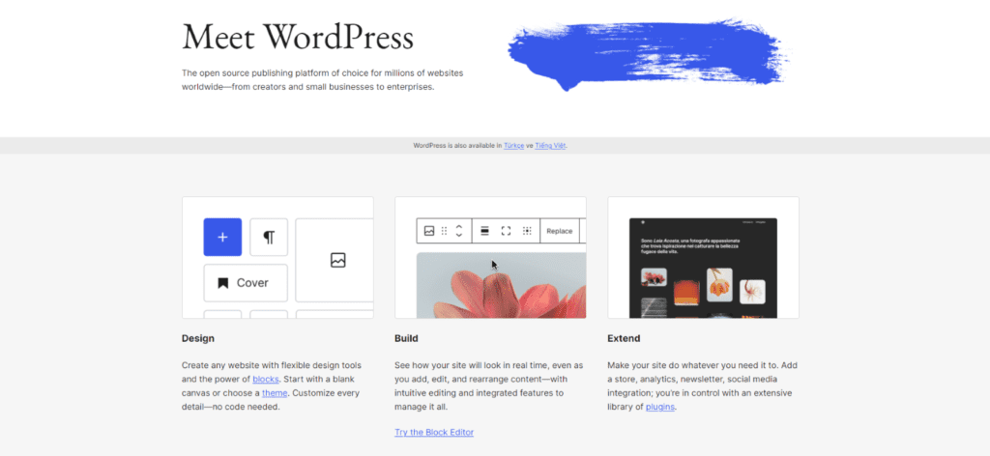The height and width of the screenshot is (456, 990).
Task: Click the image icon in Build toolbar
Action: click(x=429, y=231)
